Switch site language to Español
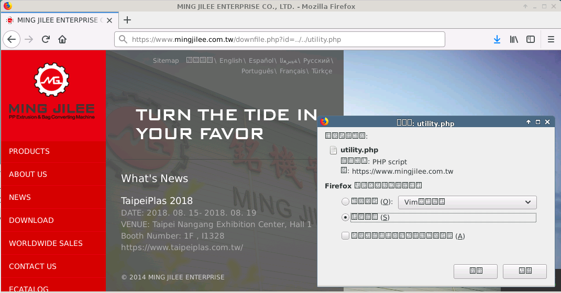 (261, 60)
